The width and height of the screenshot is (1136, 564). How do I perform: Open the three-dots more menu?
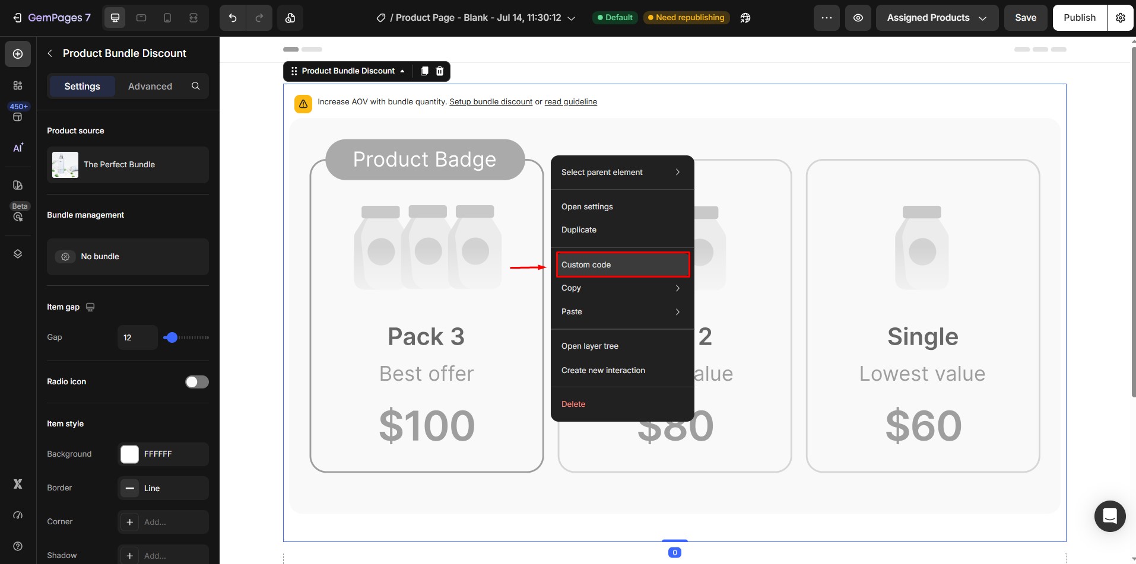(x=827, y=18)
